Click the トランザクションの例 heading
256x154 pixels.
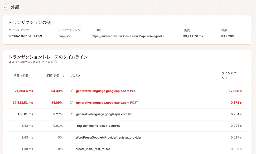(29, 23)
